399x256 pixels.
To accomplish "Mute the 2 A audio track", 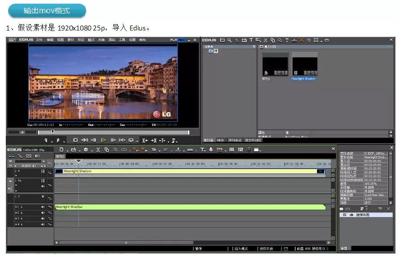I will tap(43, 213).
